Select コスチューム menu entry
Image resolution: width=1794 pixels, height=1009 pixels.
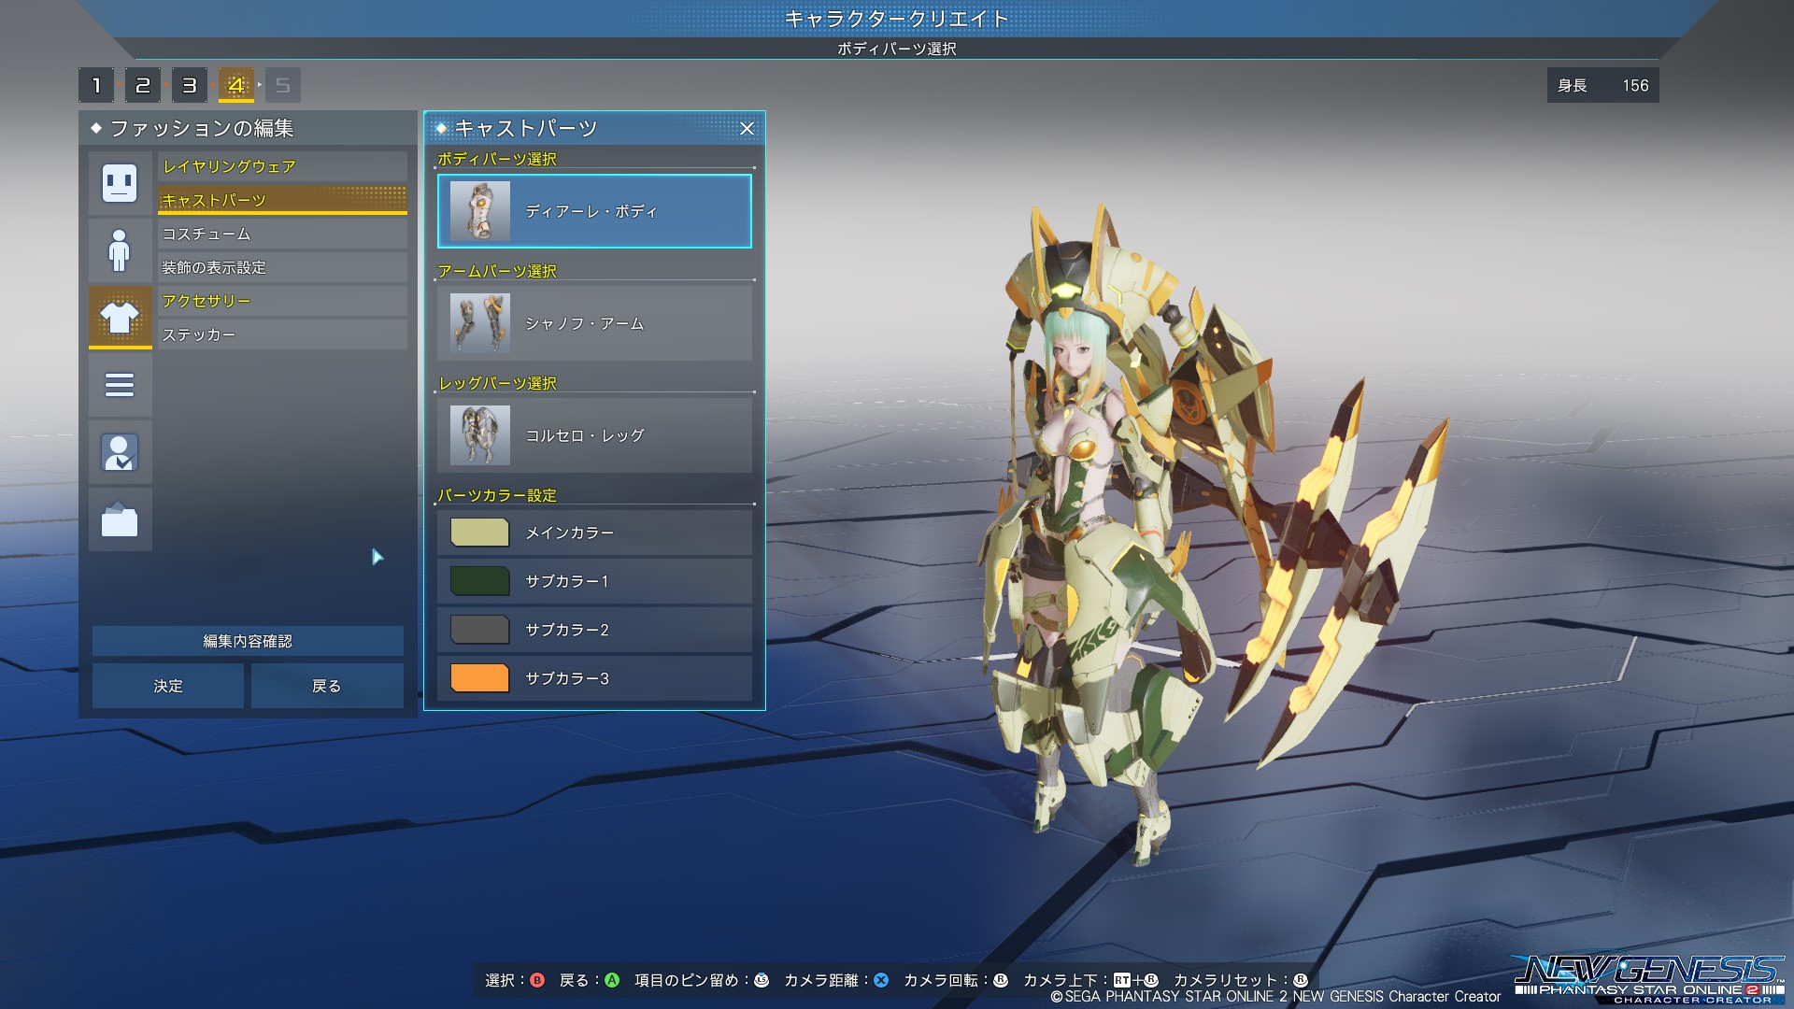[x=282, y=234]
